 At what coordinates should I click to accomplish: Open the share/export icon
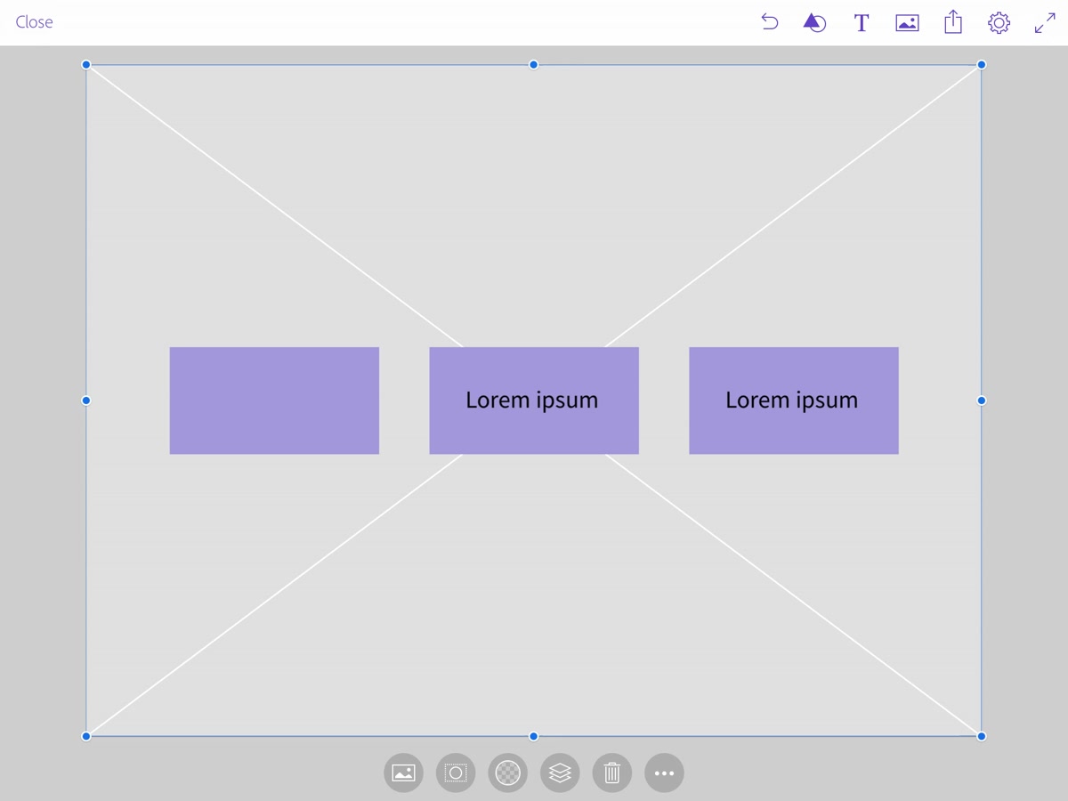point(953,22)
